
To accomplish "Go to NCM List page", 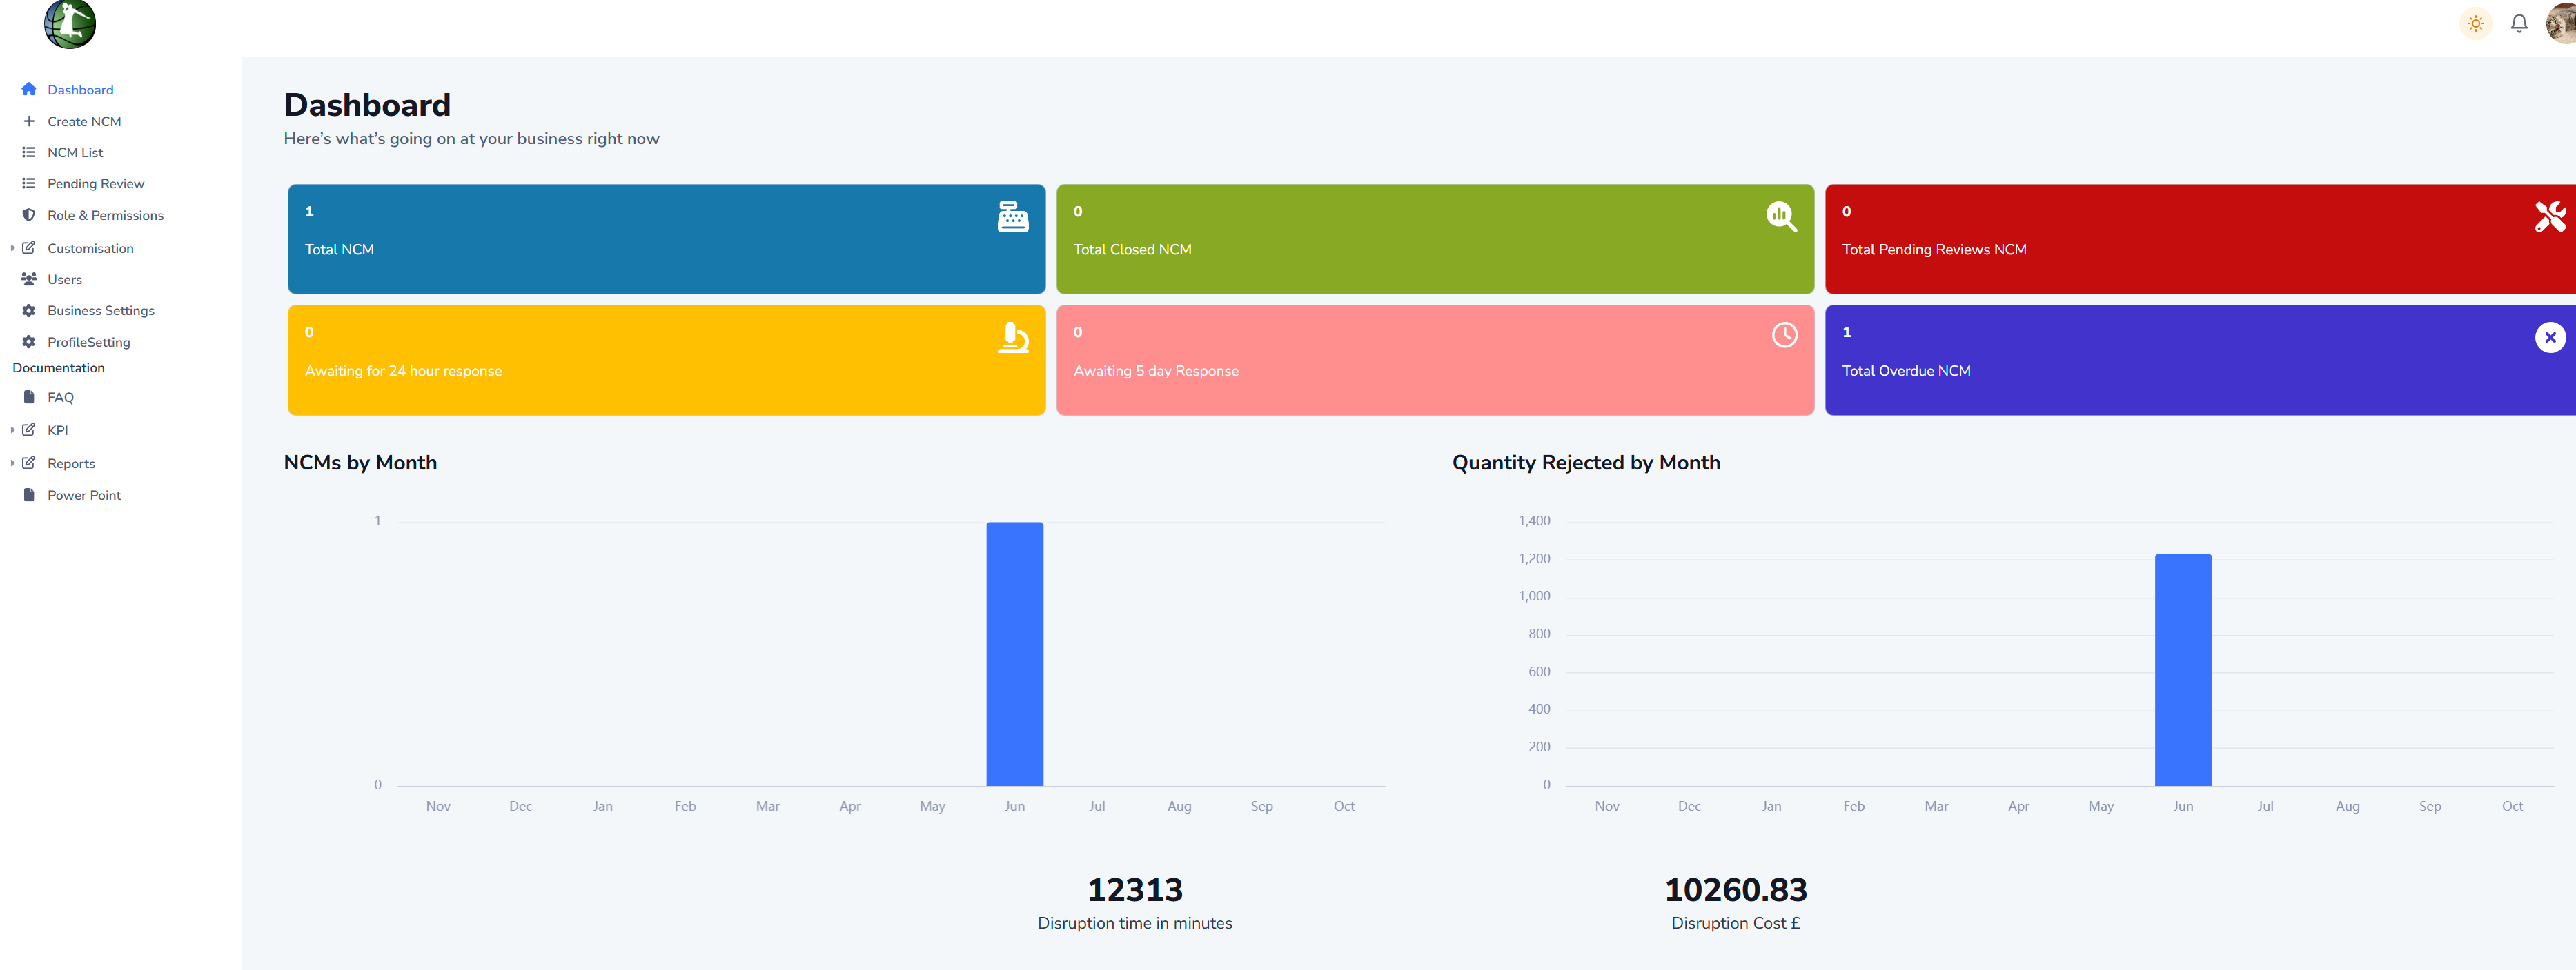I will tap(75, 153).
